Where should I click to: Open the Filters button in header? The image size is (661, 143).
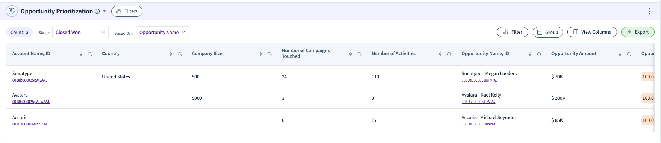[x=127, y=11]
